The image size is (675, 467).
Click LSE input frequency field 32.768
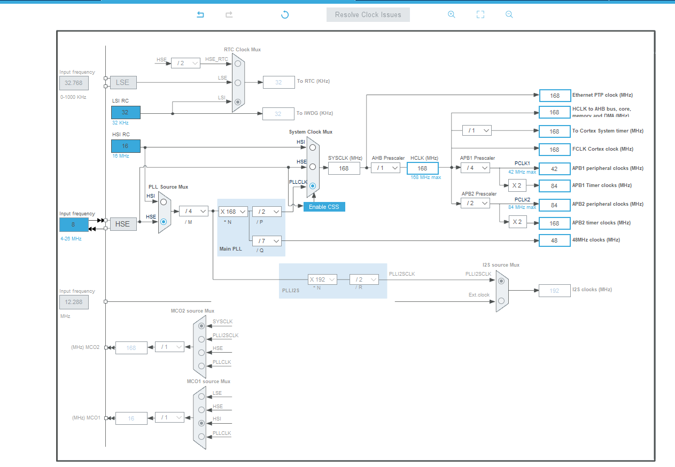coord(74,83)
